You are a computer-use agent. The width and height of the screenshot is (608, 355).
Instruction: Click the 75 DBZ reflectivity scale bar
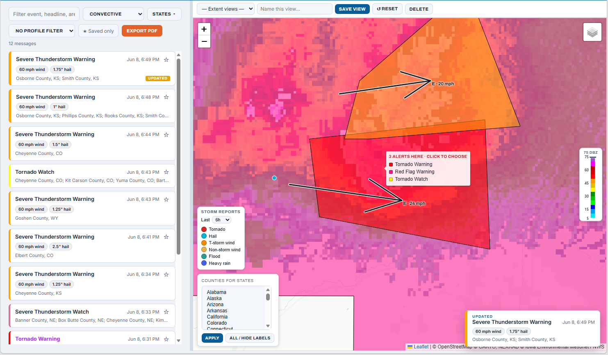click(x=592, y=187)
